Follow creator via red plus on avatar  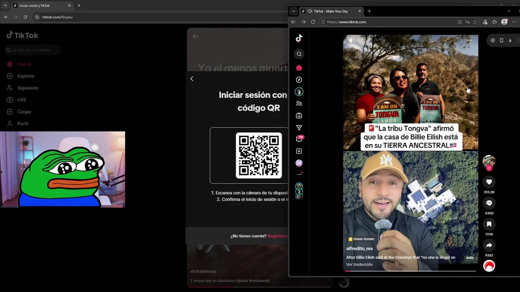click(489, 168)
